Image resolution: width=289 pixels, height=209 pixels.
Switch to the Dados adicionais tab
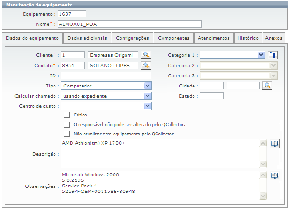(87, 38)
